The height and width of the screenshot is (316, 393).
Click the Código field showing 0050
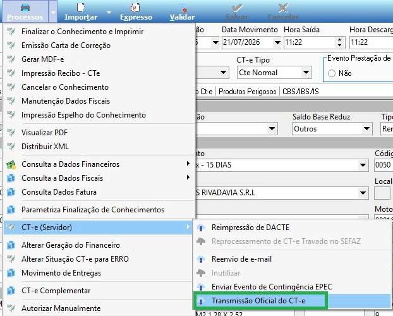click(x=384, y=165)
